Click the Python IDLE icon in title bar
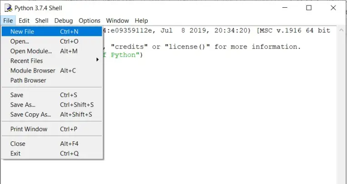Image resolution: width=347 pixels, height=184 pixels. (x=8, y=8)
